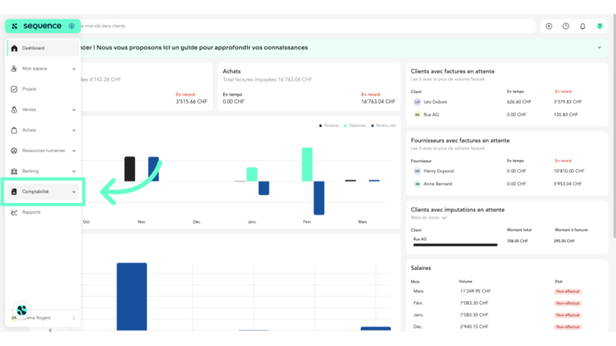Open the Dashboard home icon
Viewport: 616px width, 346px height.
14,48
